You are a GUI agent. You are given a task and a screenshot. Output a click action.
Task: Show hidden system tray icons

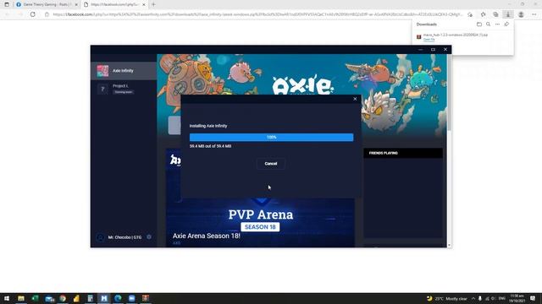coord(473,298)
